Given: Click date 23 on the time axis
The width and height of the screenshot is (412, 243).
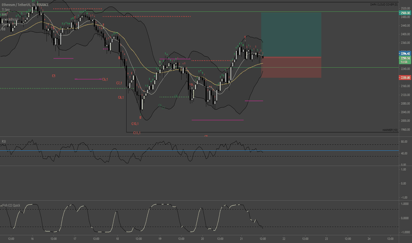Looking at the screenshot, I should (326, 239).
